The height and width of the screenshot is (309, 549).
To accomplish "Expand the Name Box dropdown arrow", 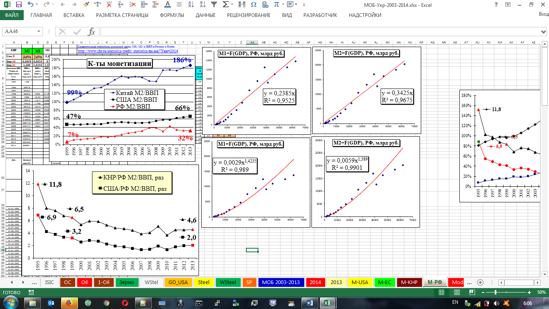I will [x=39, y=32].
